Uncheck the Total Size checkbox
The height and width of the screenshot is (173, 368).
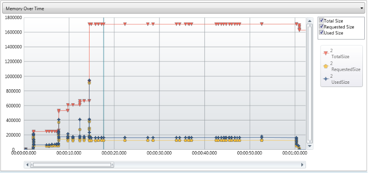click(321, 20)
